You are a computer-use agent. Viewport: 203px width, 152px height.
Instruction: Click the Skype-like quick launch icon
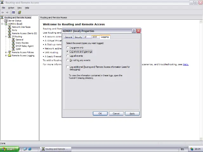click(x=25, y=149)
